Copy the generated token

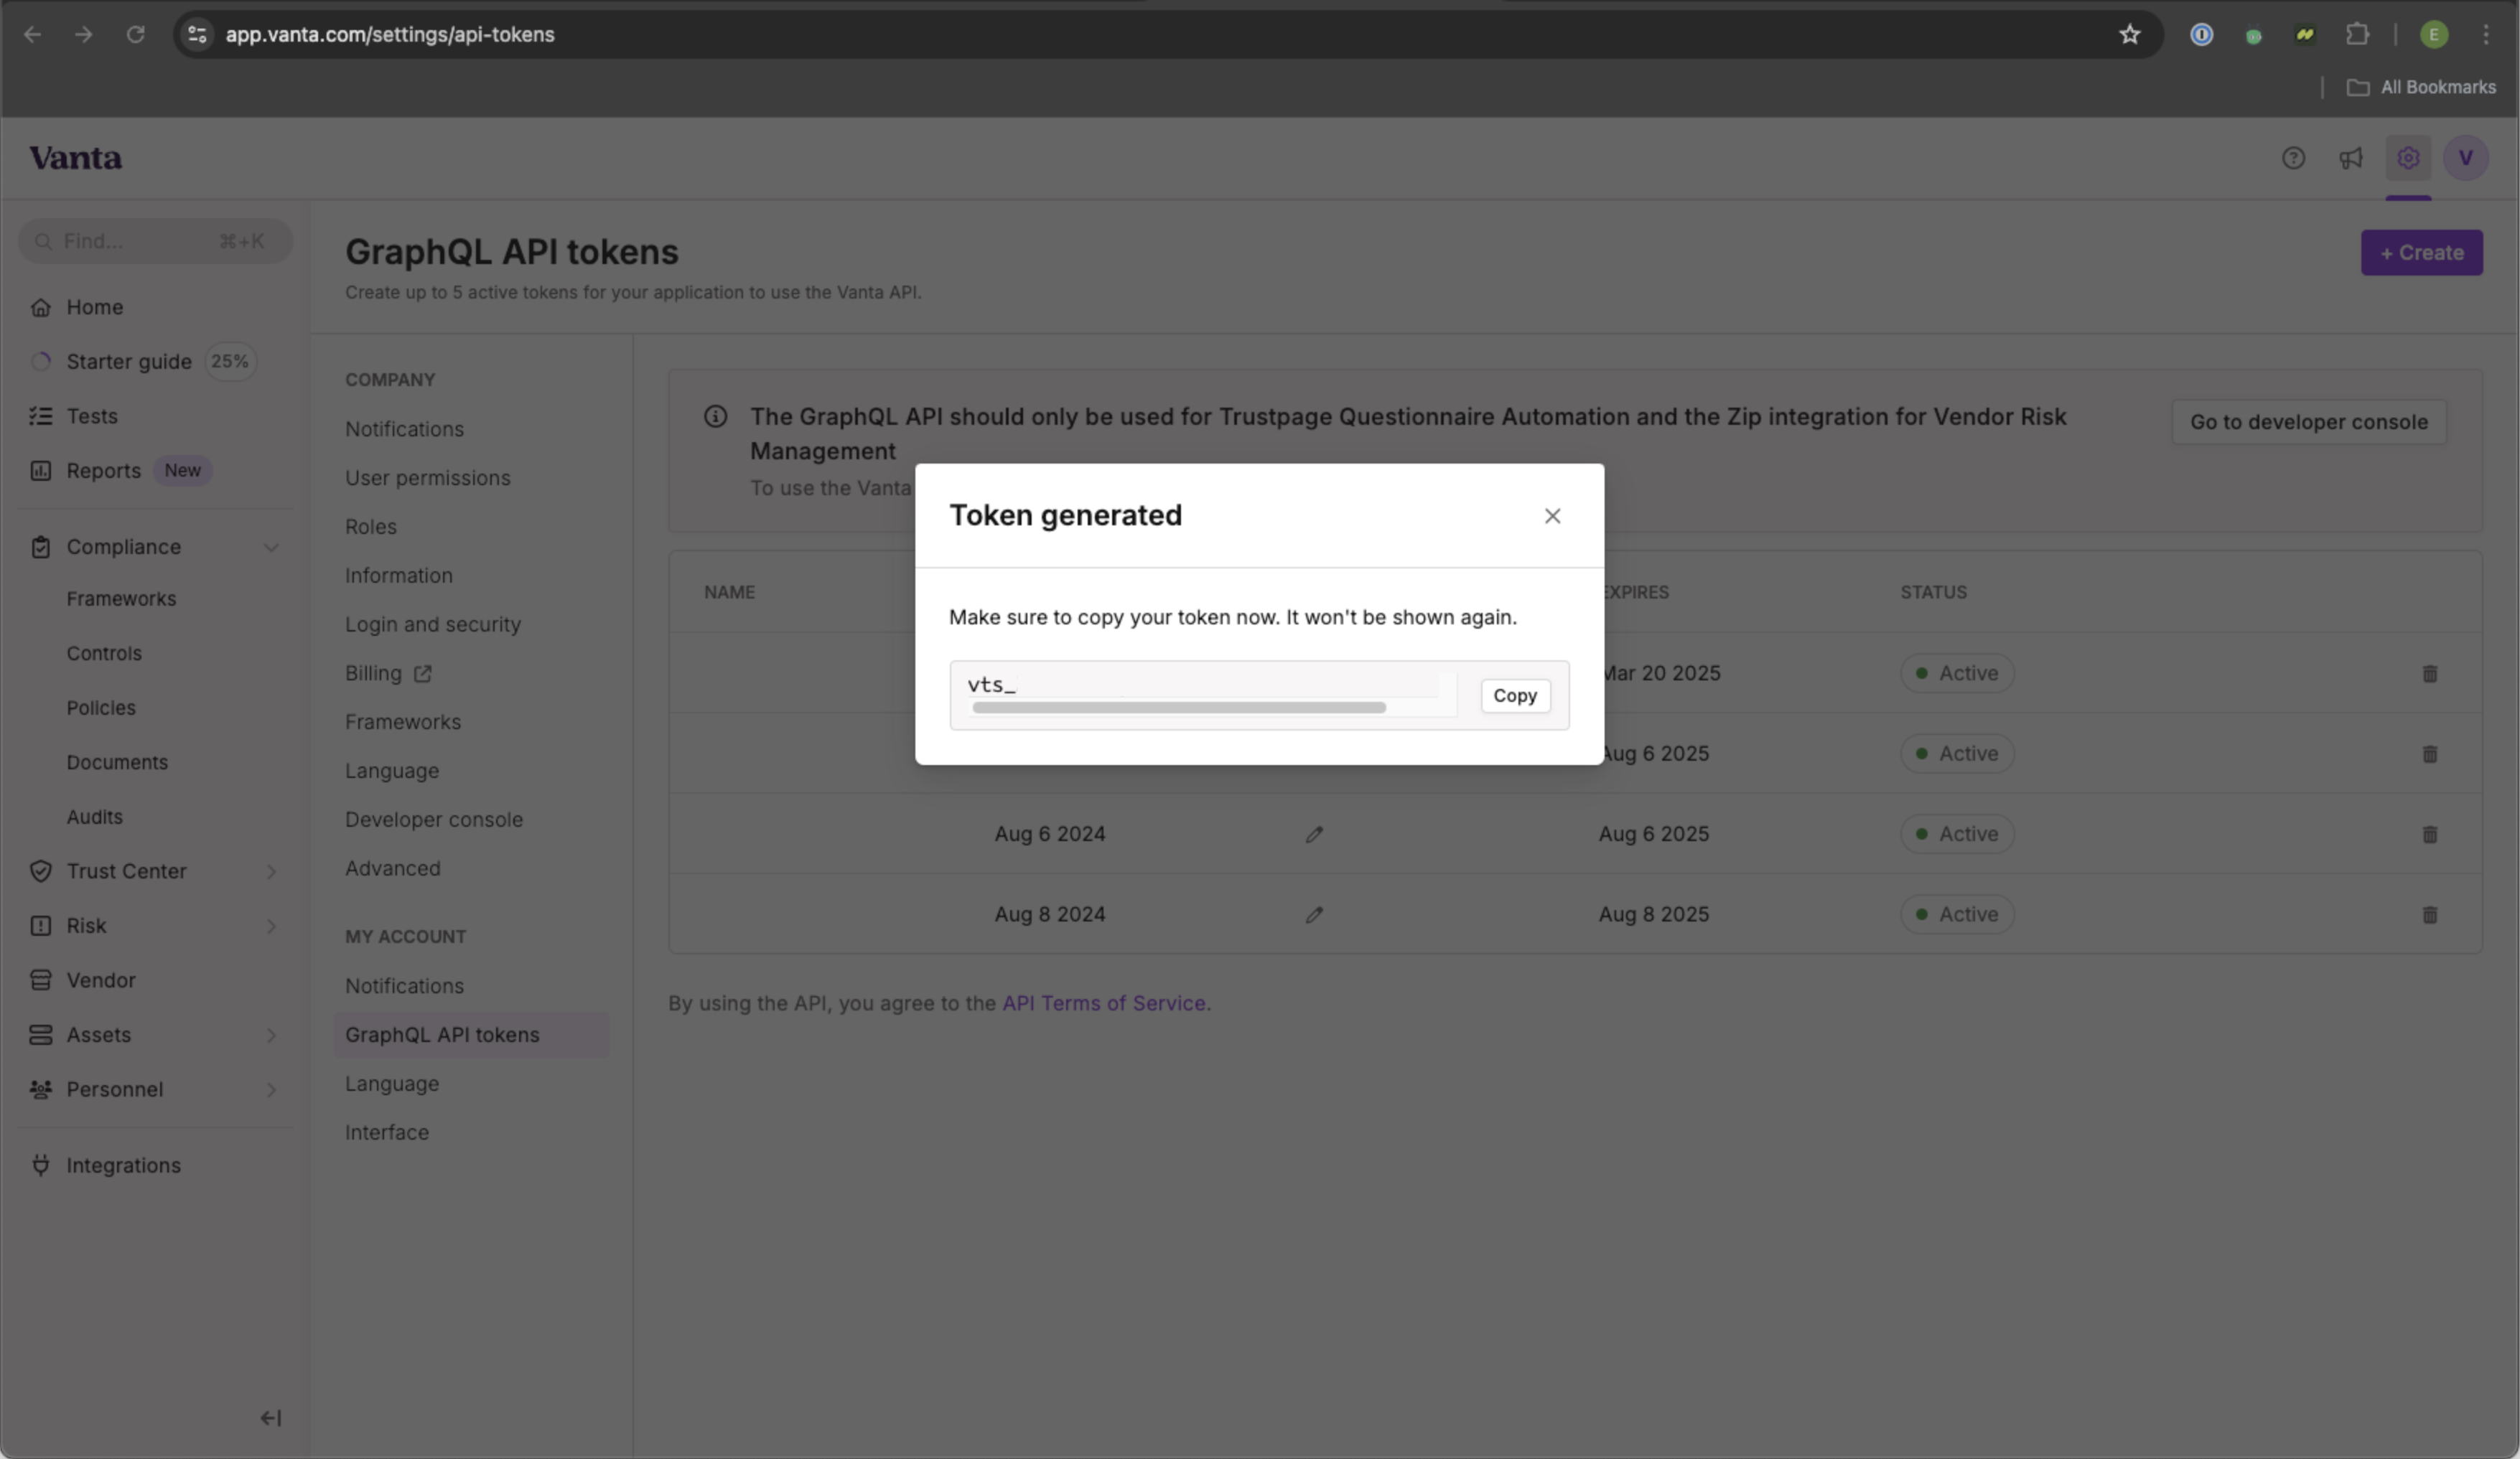(1515, 695)
